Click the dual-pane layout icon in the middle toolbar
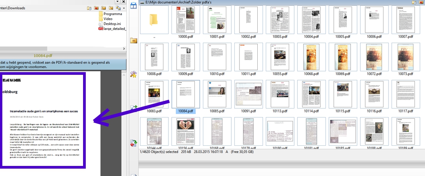The height and width of the screenshot is (176, 425). [x=134, y=5]
